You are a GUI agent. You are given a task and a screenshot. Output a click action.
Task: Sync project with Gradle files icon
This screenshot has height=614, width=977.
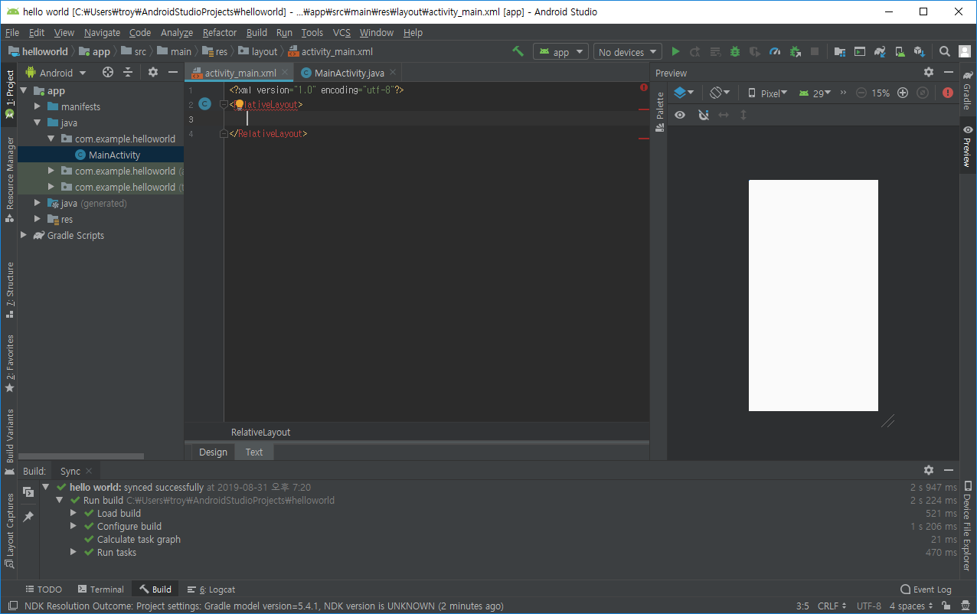(880, 51)
